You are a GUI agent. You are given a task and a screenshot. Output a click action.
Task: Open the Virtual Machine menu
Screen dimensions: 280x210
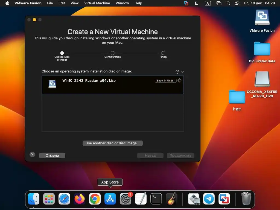tap(97, 3)
